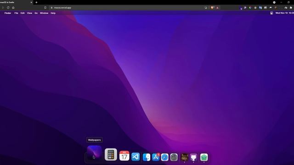Open the Finder menu

8,13
